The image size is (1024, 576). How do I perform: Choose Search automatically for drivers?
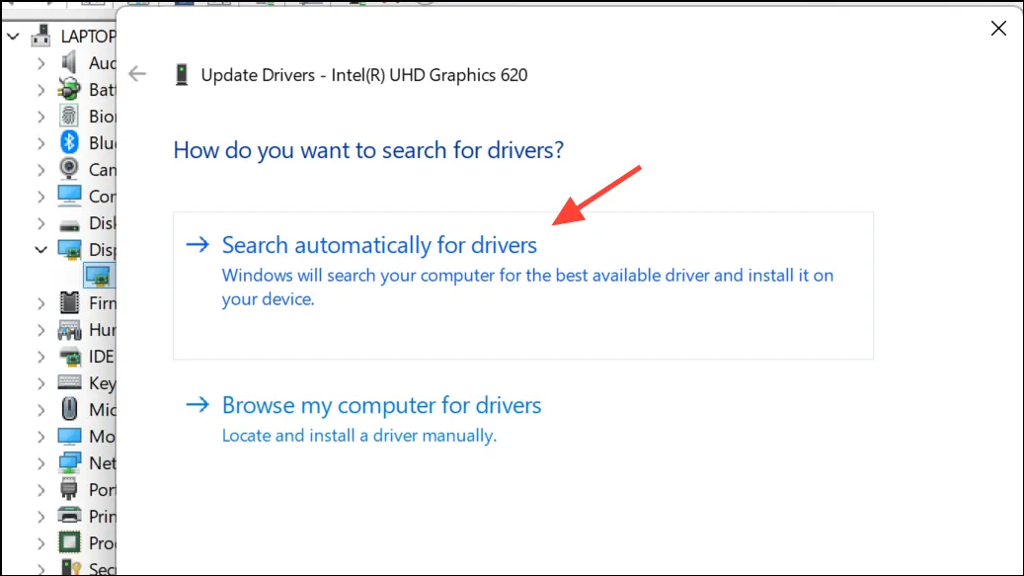click(523, 286)
